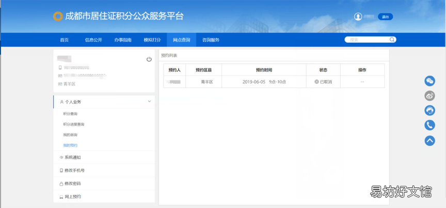Open 积分进度查询 in sidebar
The image size is (446, 208).
[x=74, y=124]
